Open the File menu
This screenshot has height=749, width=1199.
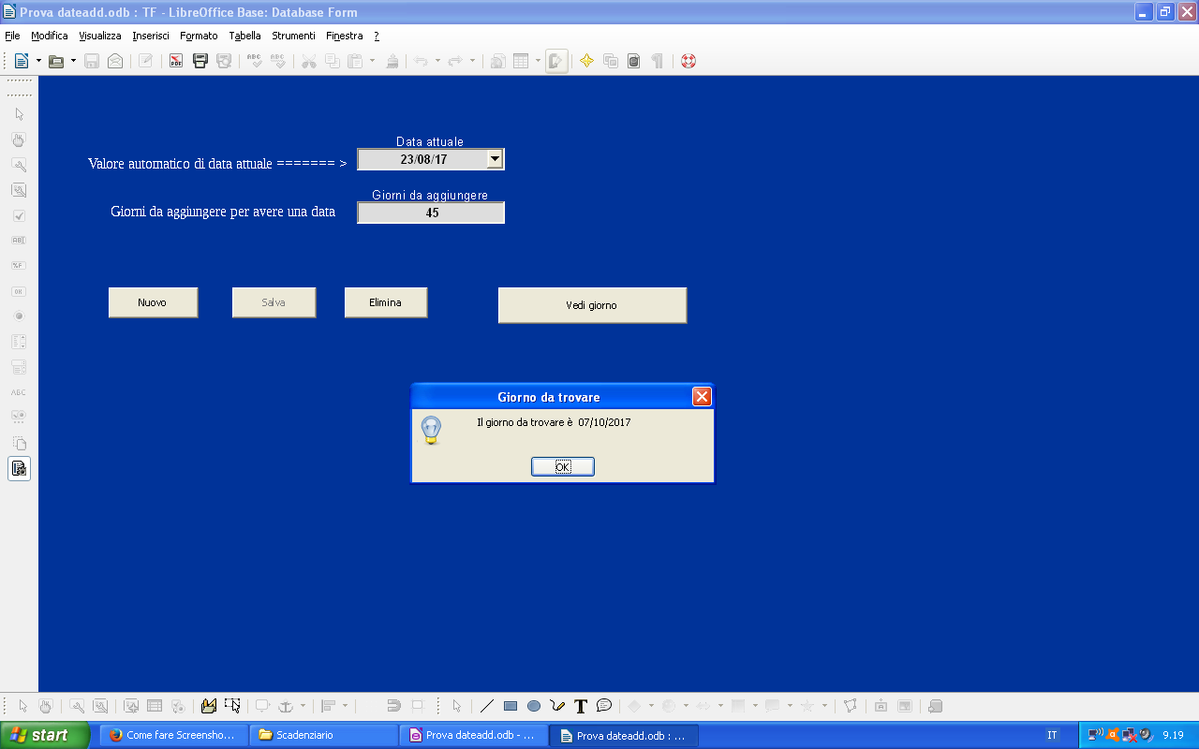coord(12,36)
